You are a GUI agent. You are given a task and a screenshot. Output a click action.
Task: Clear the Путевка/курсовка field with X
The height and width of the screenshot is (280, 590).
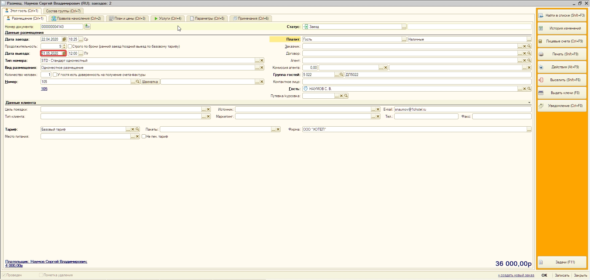[341, 96]
